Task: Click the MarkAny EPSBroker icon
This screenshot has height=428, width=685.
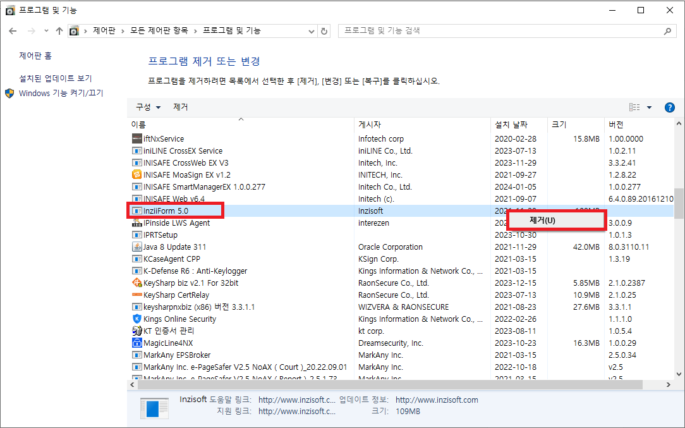Action: [136, 355]
